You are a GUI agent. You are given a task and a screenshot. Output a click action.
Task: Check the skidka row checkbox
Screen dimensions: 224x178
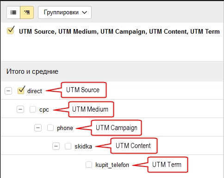pos(68,146)
